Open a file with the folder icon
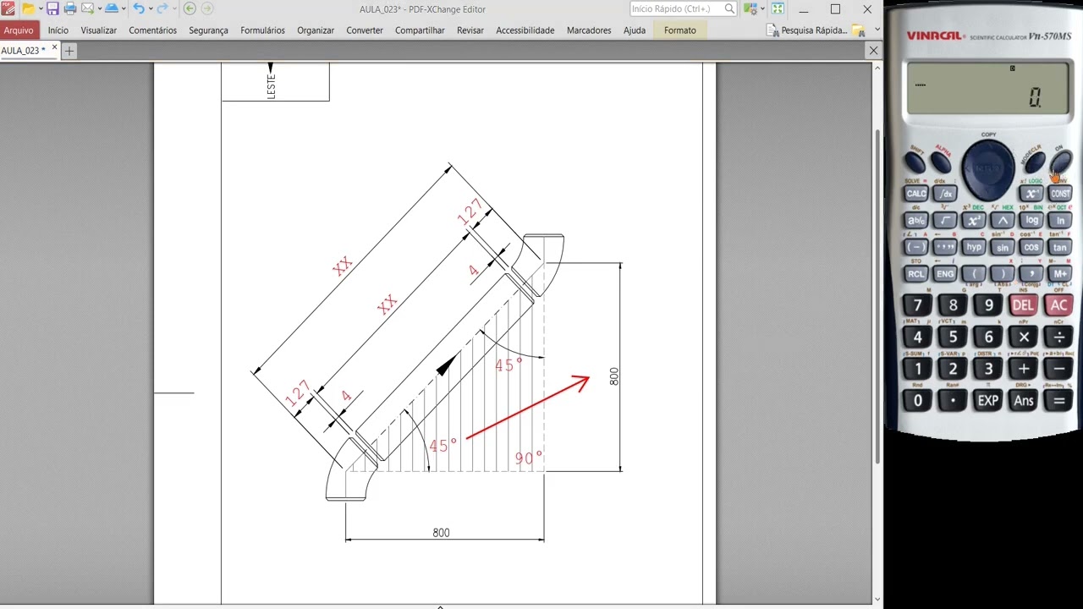The height and width of the screenshot is (609, 1083). (28, 8)
